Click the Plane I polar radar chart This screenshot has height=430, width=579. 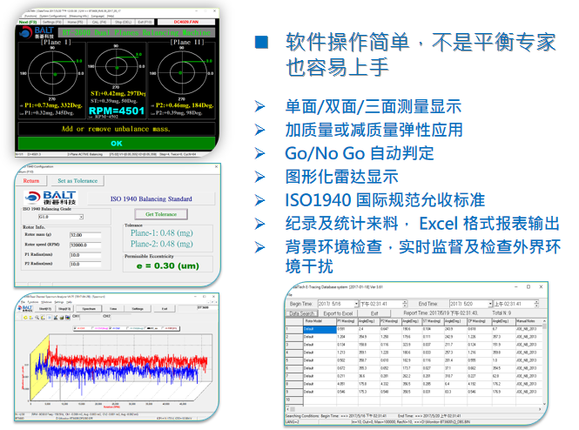(52, 72)
